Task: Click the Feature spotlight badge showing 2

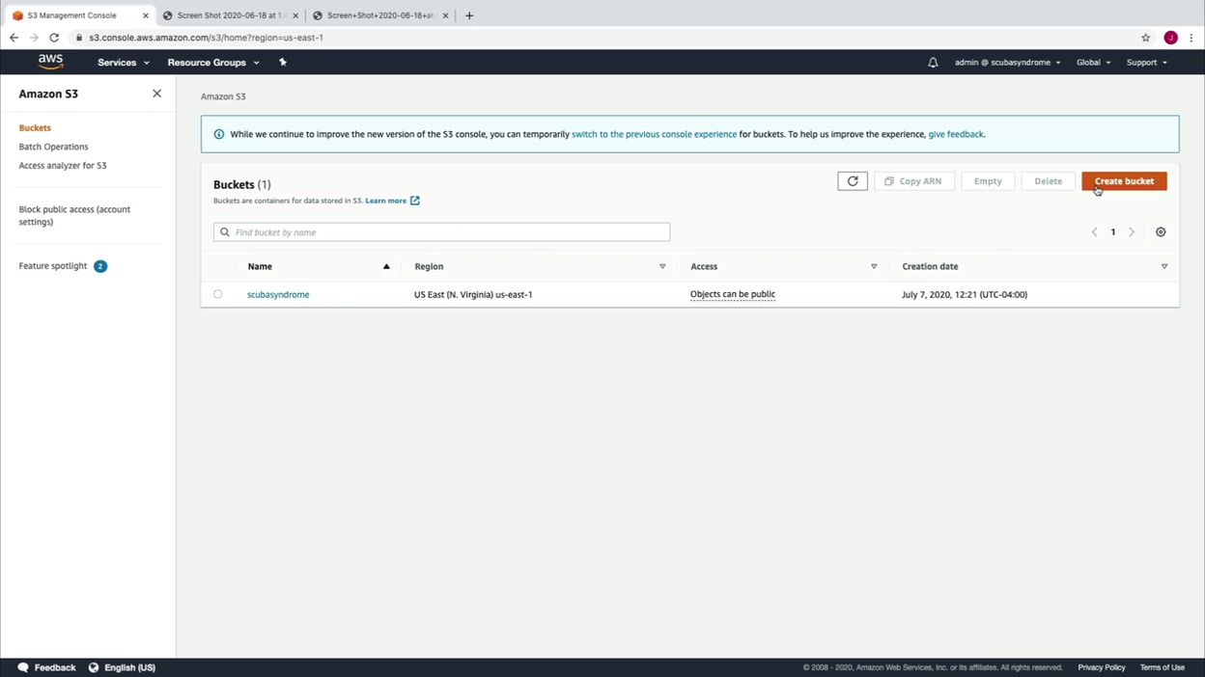Action: (x=100, y=266)
